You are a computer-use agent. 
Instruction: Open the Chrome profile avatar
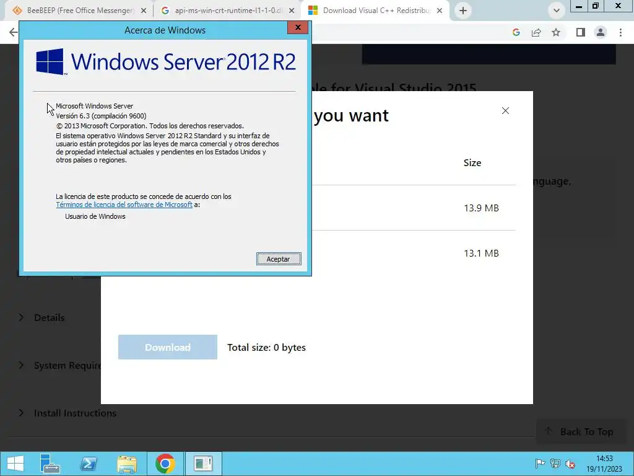click(601, 32)
